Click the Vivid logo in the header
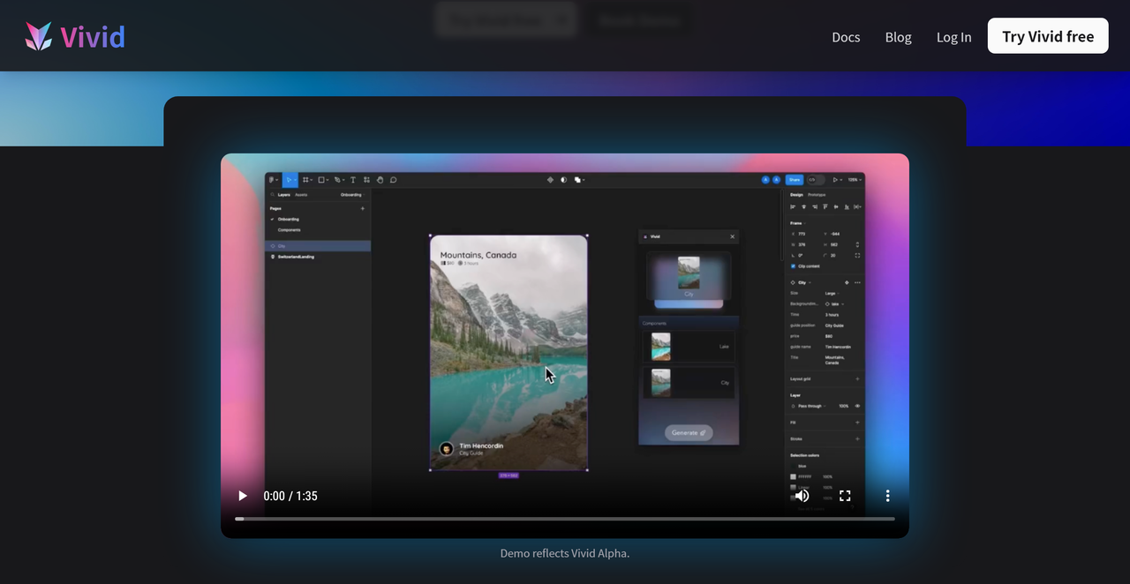The height and width of the screenshot is (584, 1130). pyautogui.click(x=75, y=36)
